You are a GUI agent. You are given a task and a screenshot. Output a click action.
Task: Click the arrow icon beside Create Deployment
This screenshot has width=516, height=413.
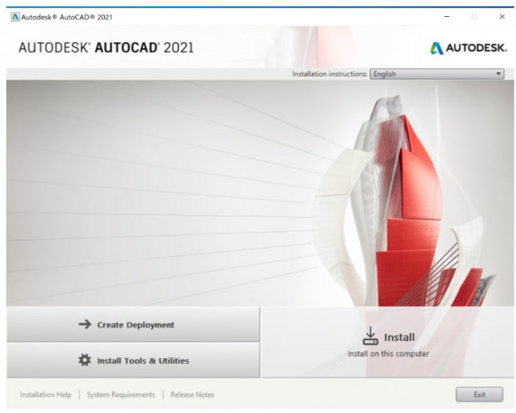[85, 324]
